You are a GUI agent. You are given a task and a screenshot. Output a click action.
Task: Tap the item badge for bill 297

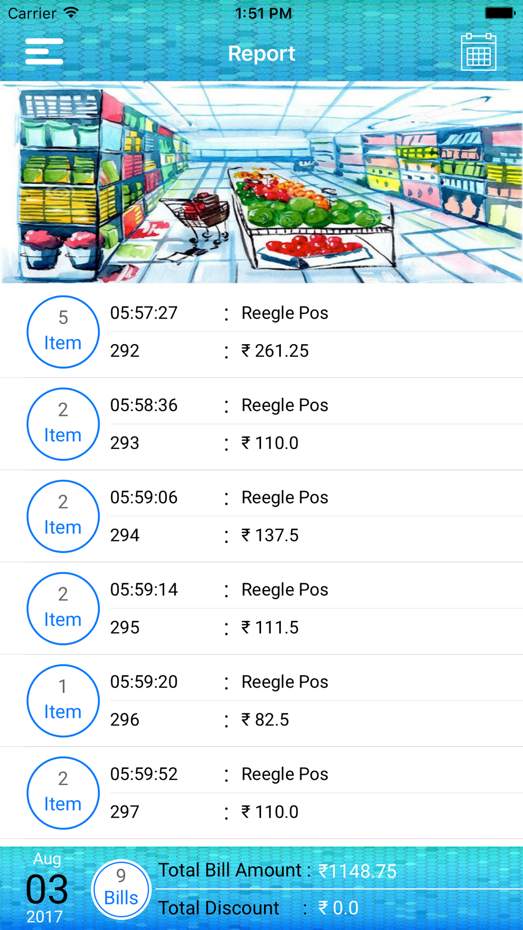coord(63,793)
